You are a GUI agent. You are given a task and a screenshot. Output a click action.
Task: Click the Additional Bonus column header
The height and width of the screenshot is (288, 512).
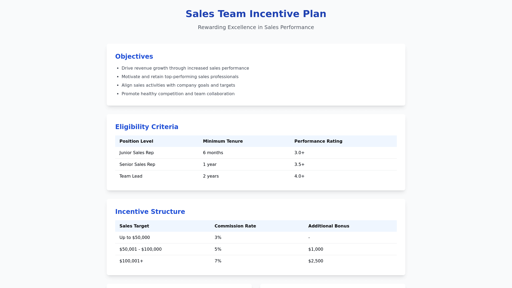click(x=329, y=226)
